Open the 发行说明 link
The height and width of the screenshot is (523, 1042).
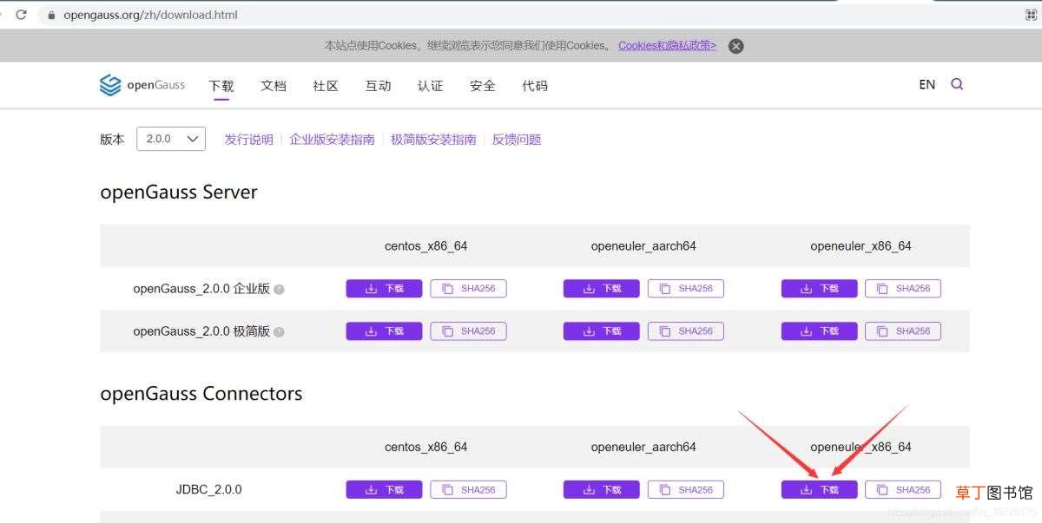pyautogui.click(x=248, y=139)
